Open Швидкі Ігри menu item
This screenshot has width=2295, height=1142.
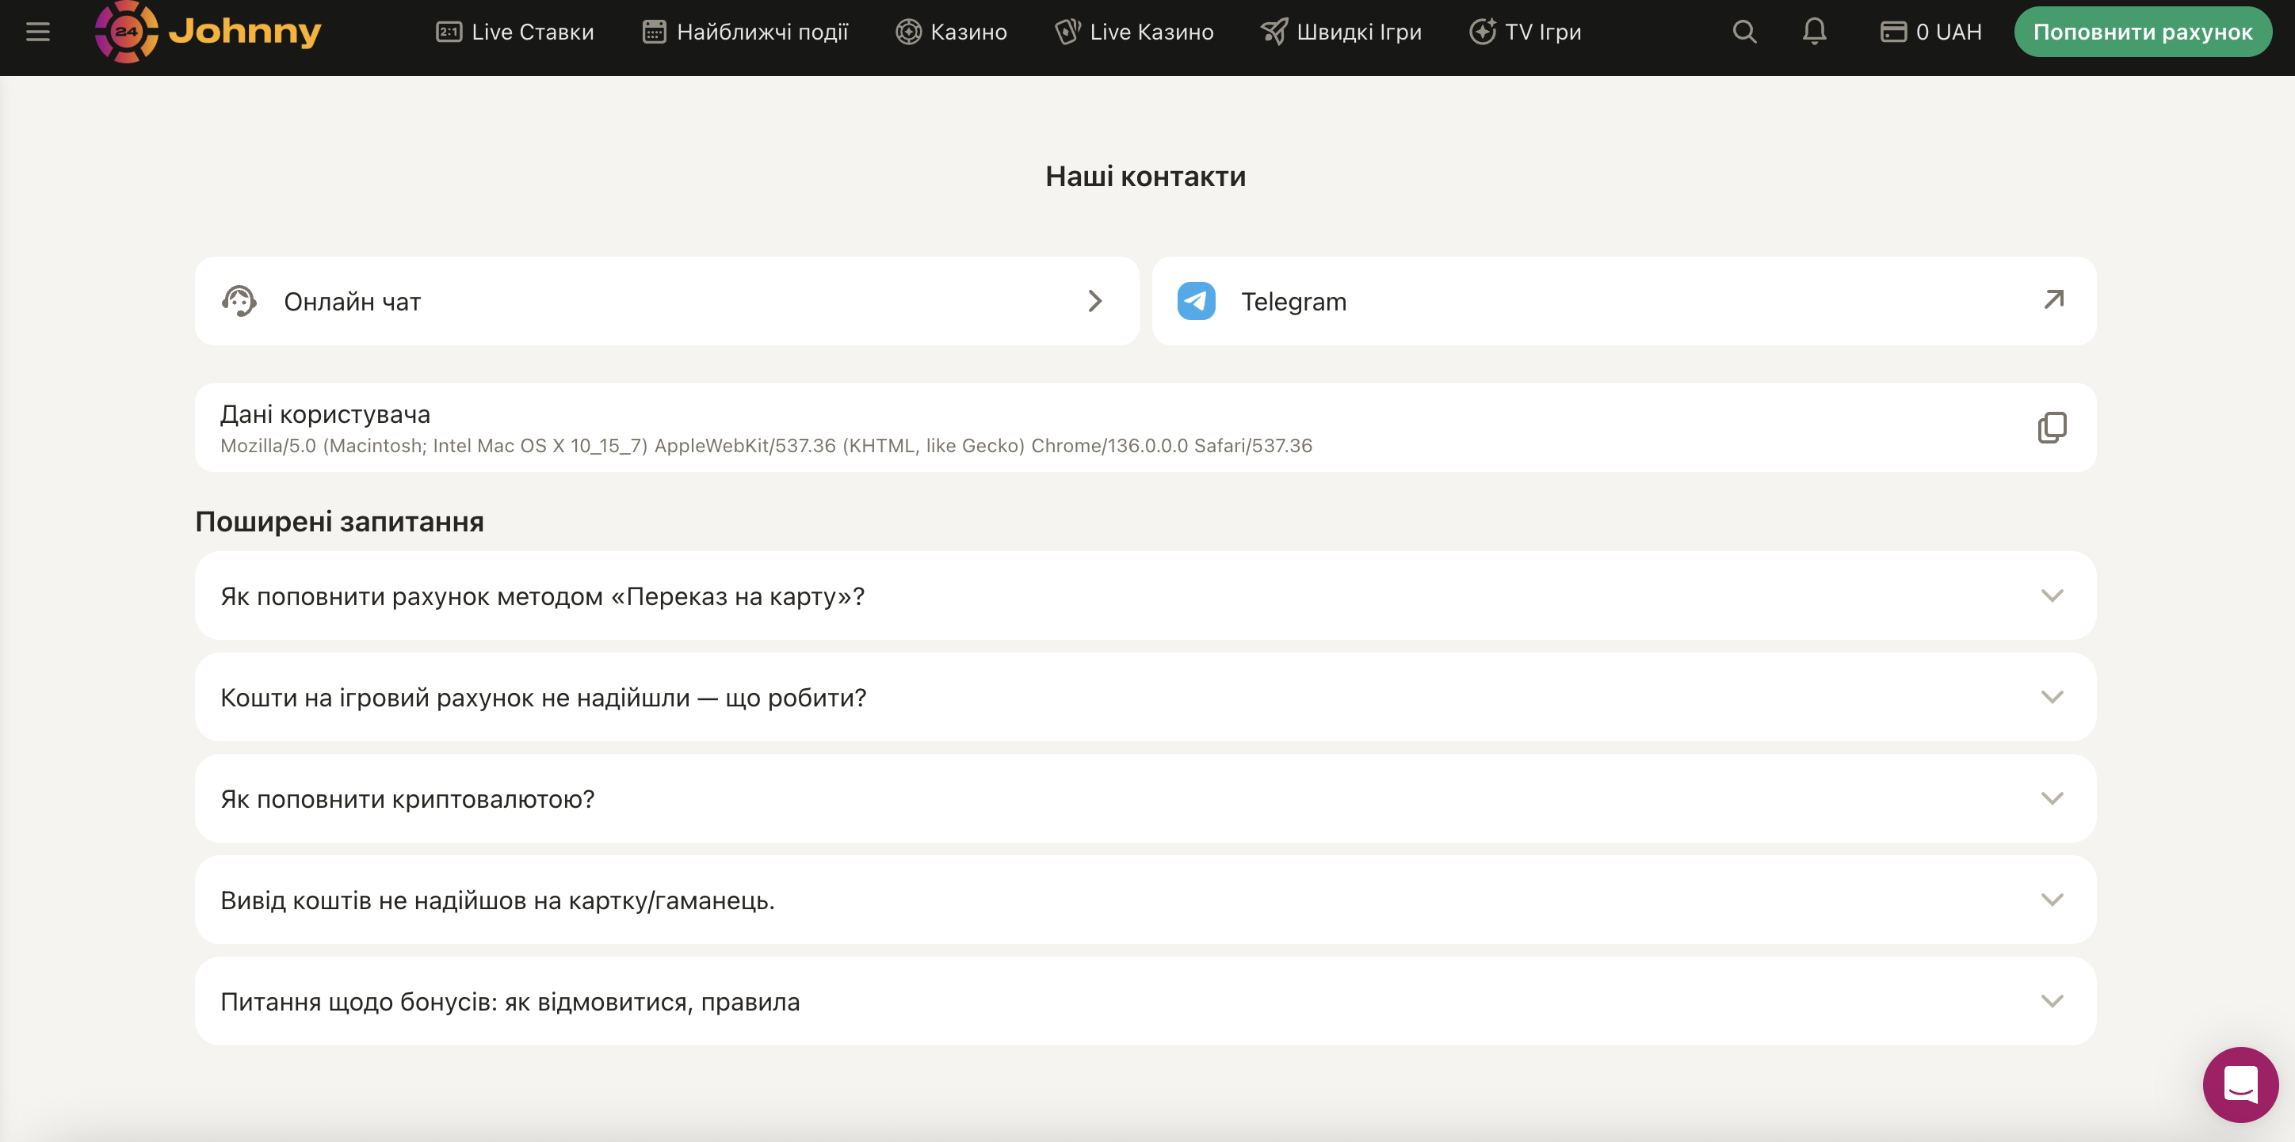pos(1341,32)
